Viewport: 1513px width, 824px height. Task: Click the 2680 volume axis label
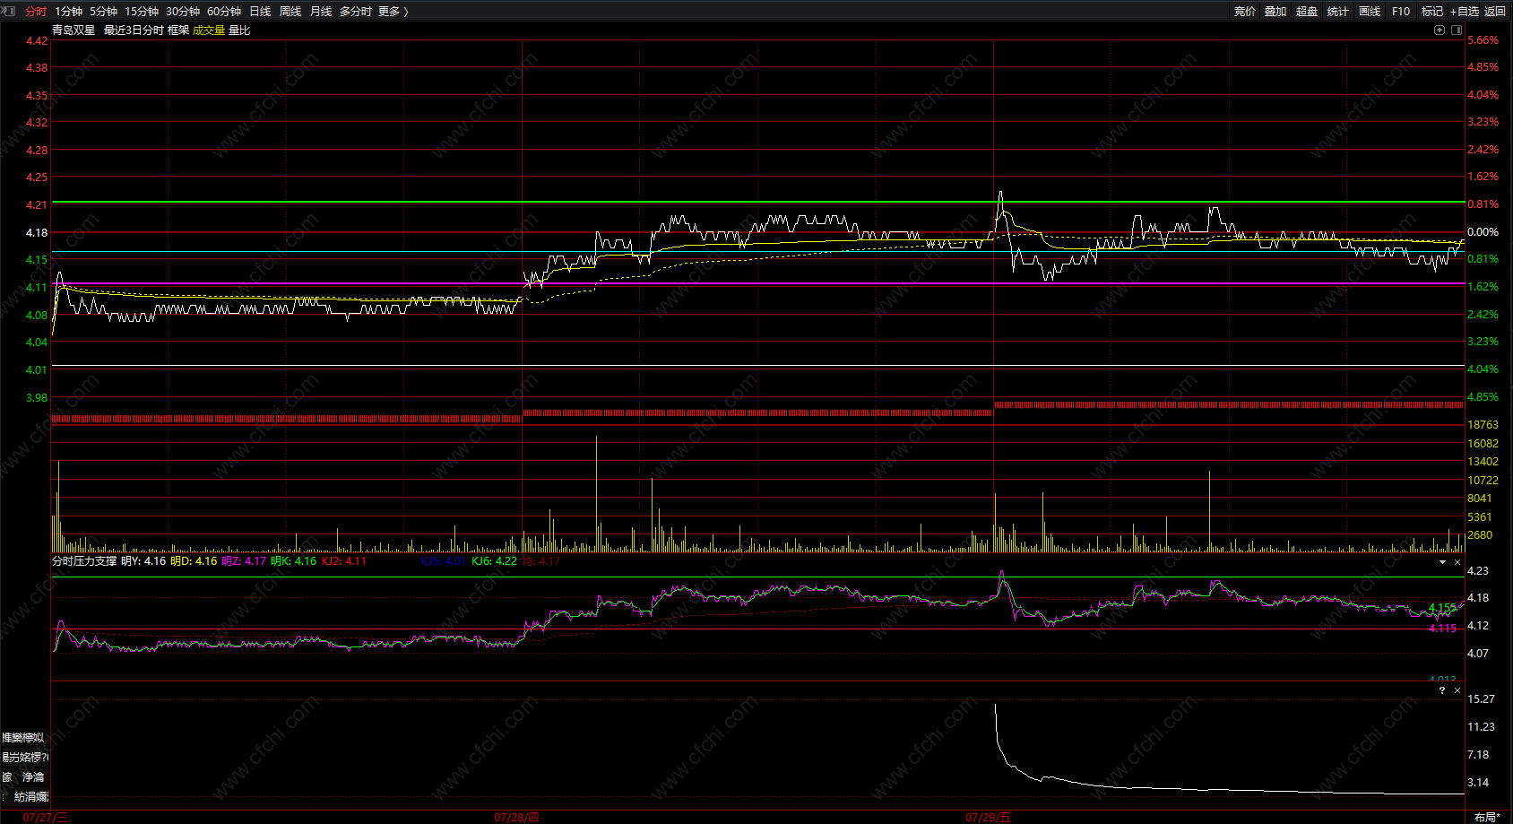point(1480,535)
